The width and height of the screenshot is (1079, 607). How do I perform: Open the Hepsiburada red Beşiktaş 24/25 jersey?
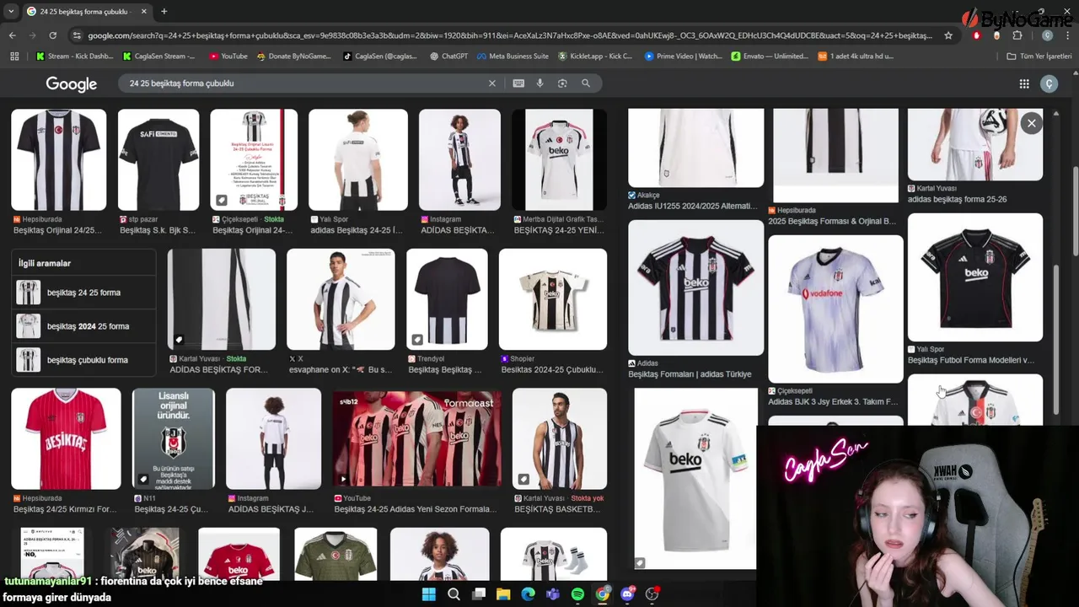pos(66,438)
